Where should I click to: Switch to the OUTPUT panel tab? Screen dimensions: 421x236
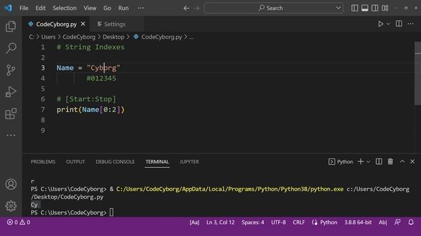tap(76, 162)
